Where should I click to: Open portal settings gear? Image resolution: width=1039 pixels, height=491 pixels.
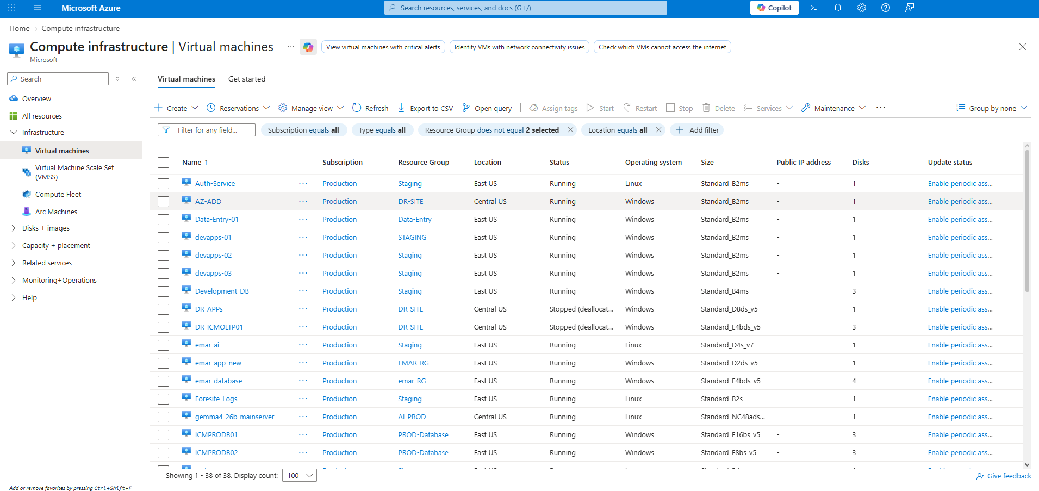coord(862,8)
